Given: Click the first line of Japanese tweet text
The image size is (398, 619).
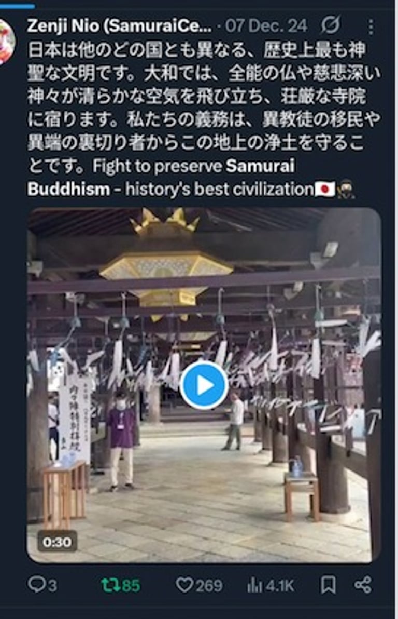Looking at the screenshot, I should click(x=196, y=50).
